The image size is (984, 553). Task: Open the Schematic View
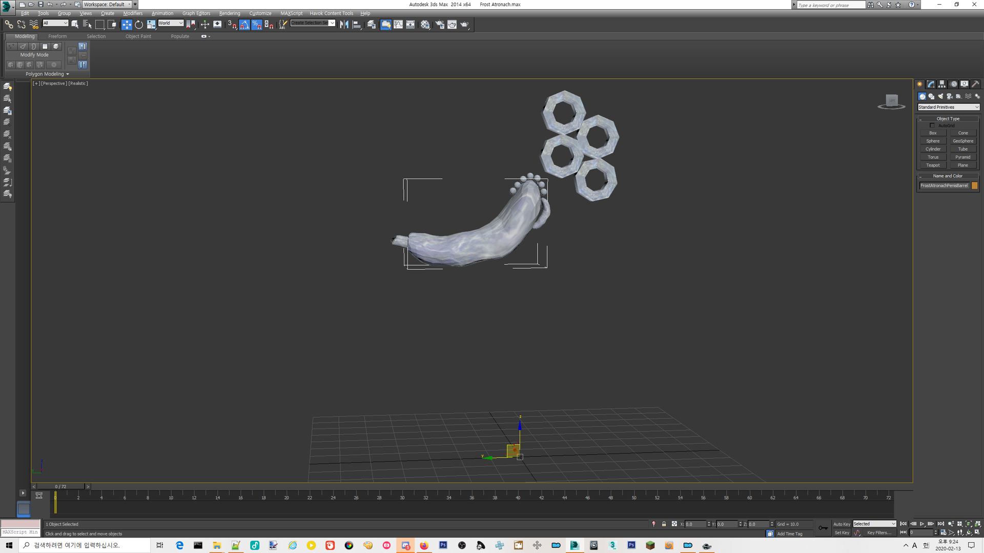(x=411, y=24)
